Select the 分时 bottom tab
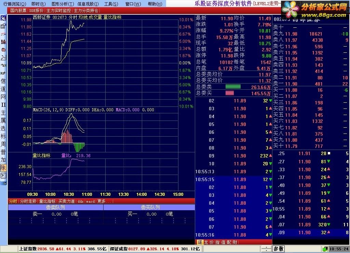Viewport: 350px width, 253px height. 13,201
